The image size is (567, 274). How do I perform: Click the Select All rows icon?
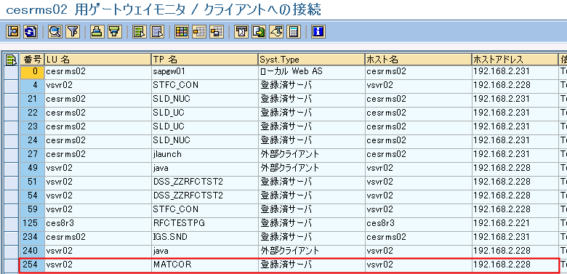[x=140, y=32]
